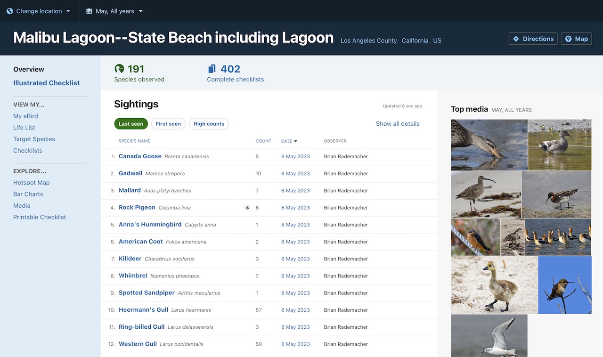Open the Whimbrel species link
Viewport: 603px width, 357px height.
[x=133, y=276]
